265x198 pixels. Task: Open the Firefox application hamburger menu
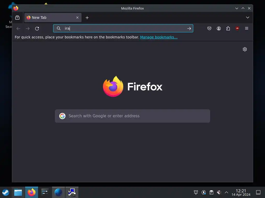pyautogui.click(x=247, y=28)
